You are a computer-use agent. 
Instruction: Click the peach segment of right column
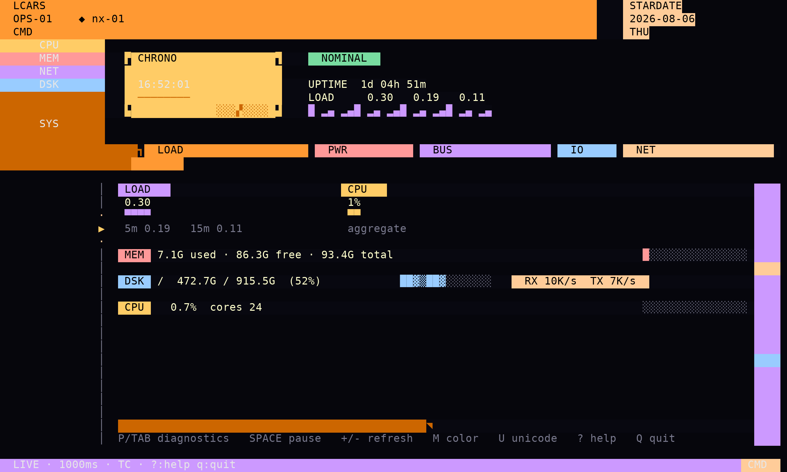(767, 268)
